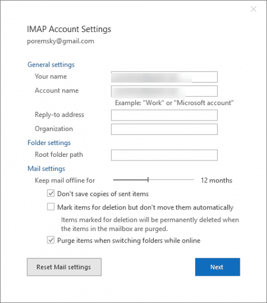Close the IMAP Account Settings dialog
Viewport: 267px width, 303px height.
point(253,9)
